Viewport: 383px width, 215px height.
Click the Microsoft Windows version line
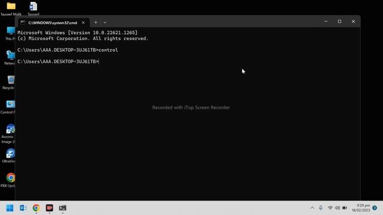click(77, 32)
